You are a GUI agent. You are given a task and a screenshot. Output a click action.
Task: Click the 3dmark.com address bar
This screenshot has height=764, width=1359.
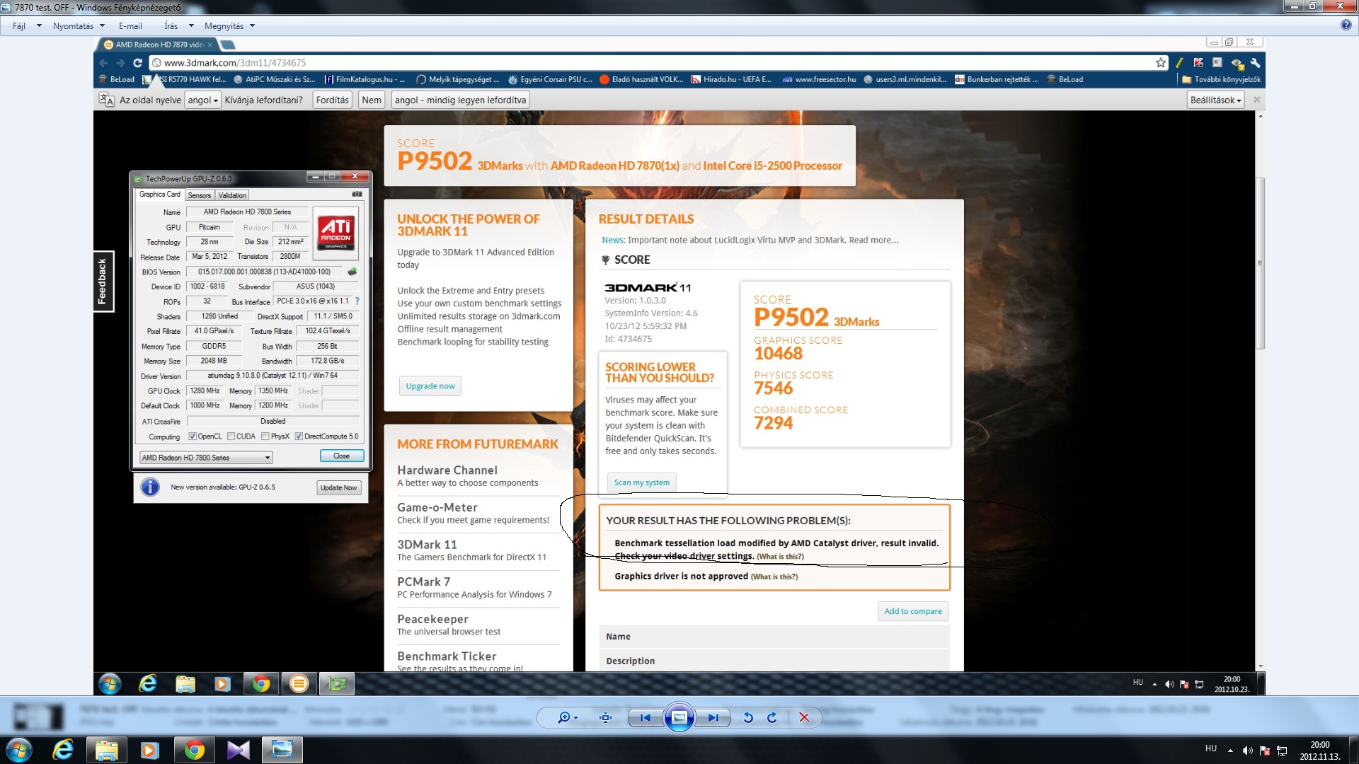[651, 62]
